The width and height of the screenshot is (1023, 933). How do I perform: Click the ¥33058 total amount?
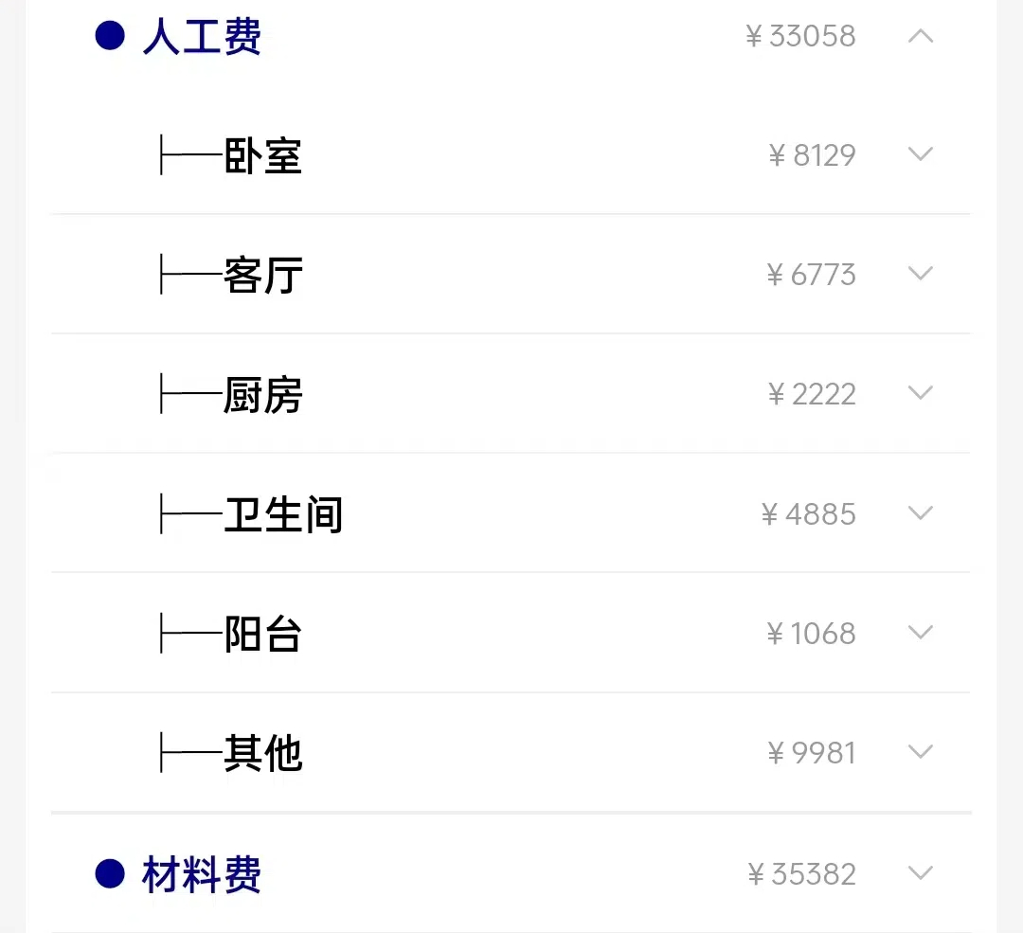click(799, 36)
